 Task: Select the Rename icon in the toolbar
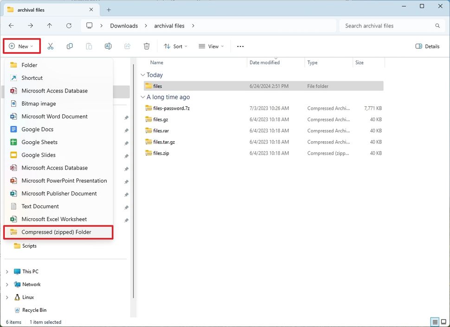(108, 46)
